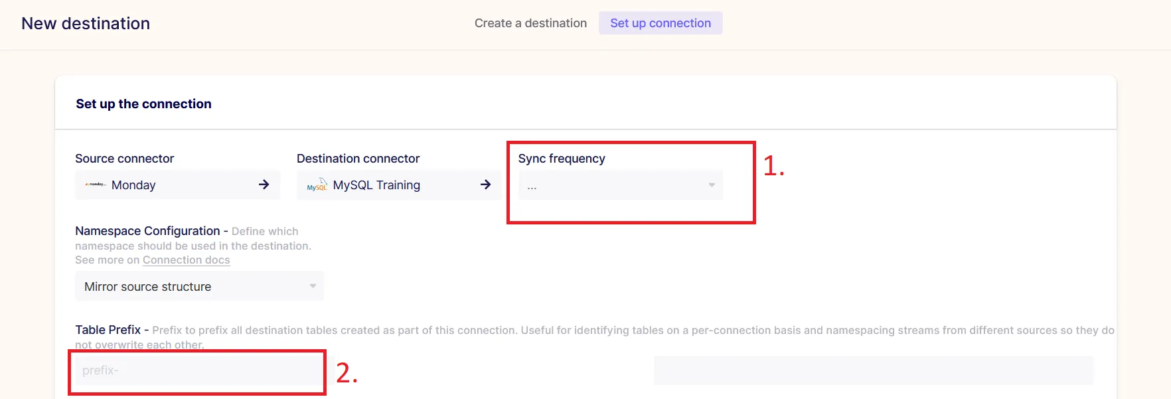1171x399 pixels.
Task: Open the Connection docs link
Action: pos(186,260)
